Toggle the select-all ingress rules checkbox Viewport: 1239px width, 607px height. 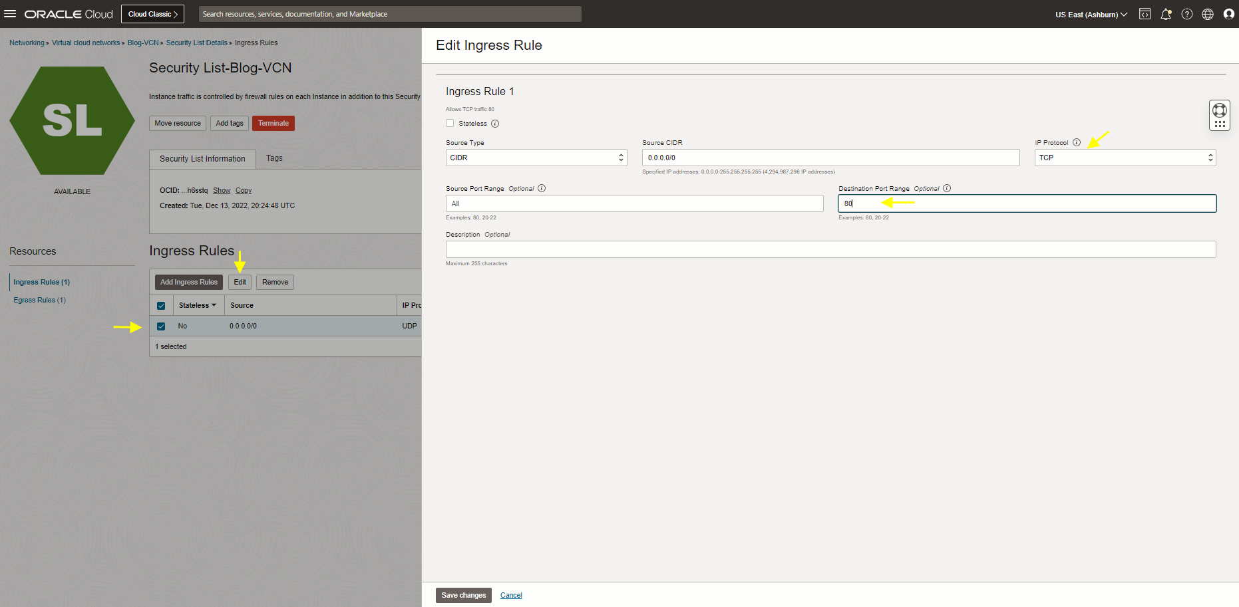click(x=161, y=306)
